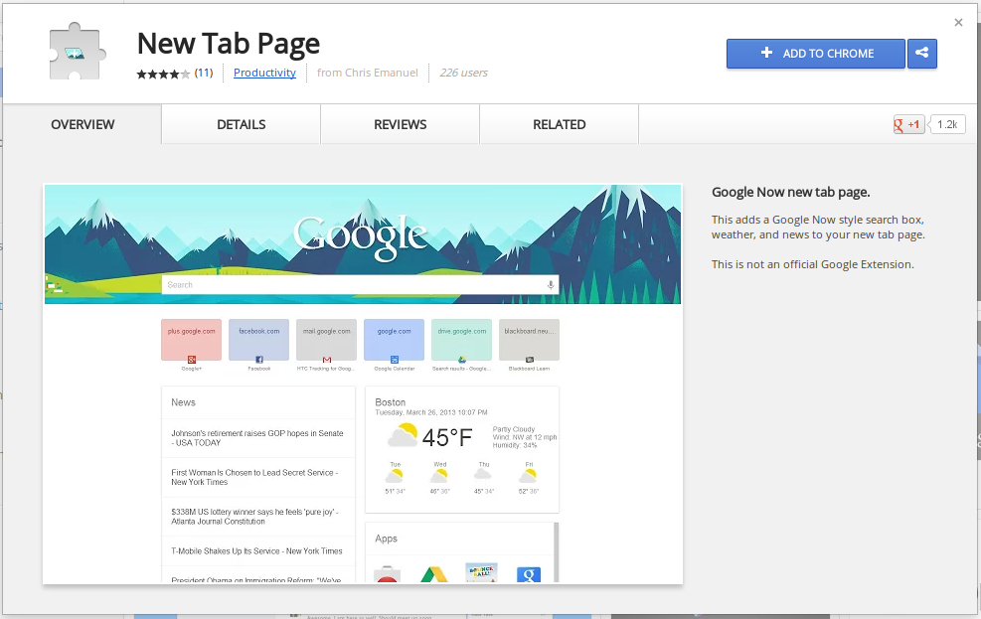
Task: Click the Tue forecast weather icon
Action: coord(395,477)
